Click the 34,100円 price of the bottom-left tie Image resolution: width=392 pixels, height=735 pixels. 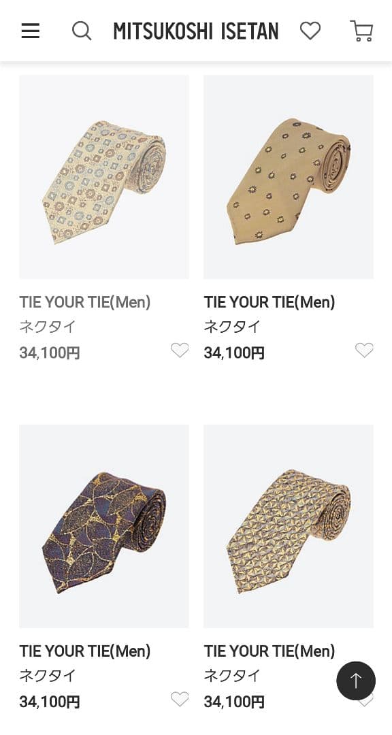(x=49, y=701)
